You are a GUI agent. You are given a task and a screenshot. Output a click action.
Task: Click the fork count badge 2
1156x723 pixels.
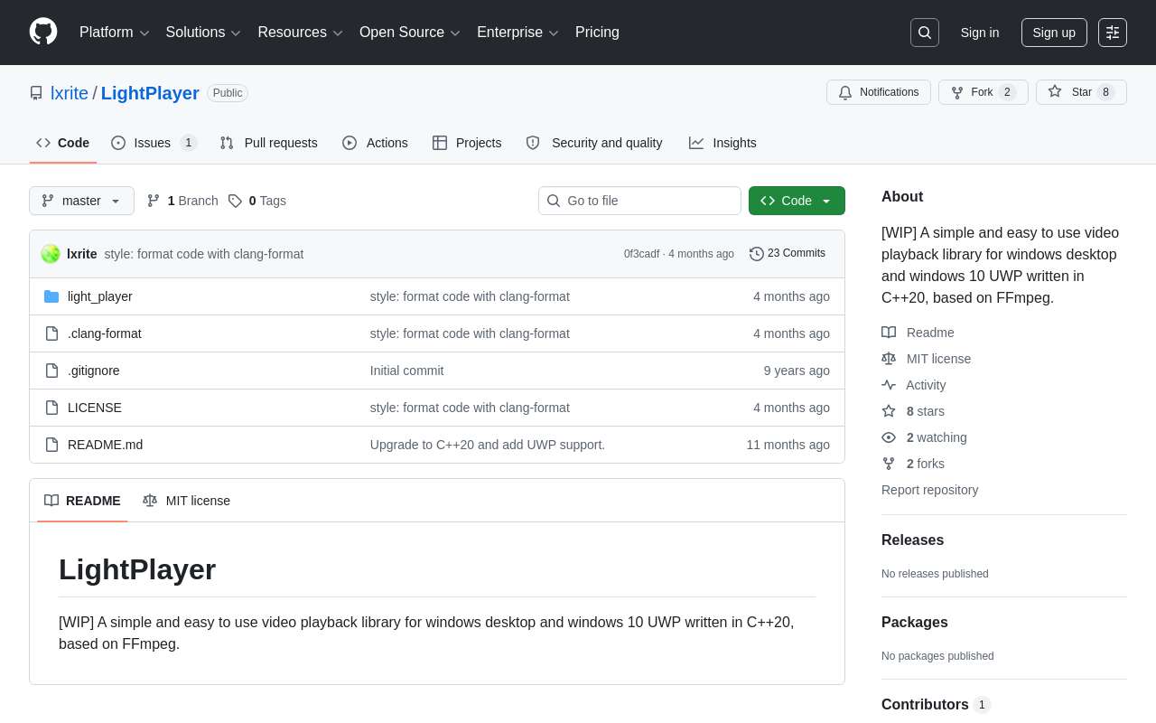[x=1007, y=92]
